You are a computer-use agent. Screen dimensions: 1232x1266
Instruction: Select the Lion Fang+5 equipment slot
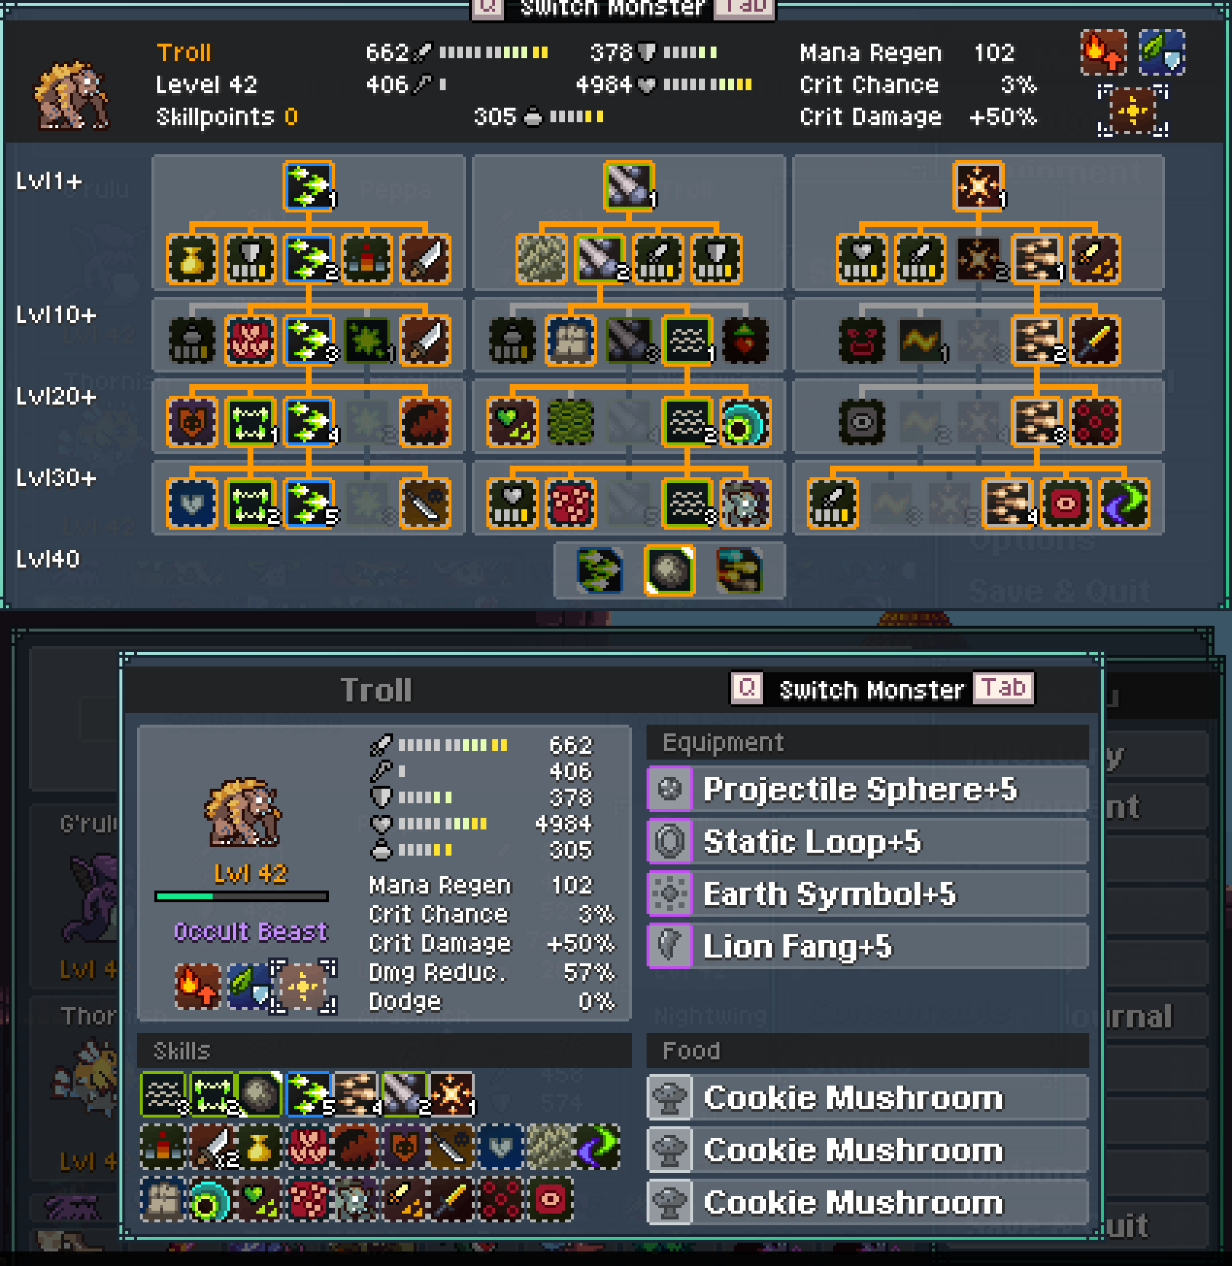point(868,947)
